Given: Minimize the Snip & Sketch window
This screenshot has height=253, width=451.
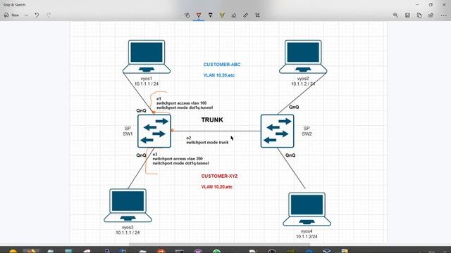Looking at the screenshot, I should (417, 5).
